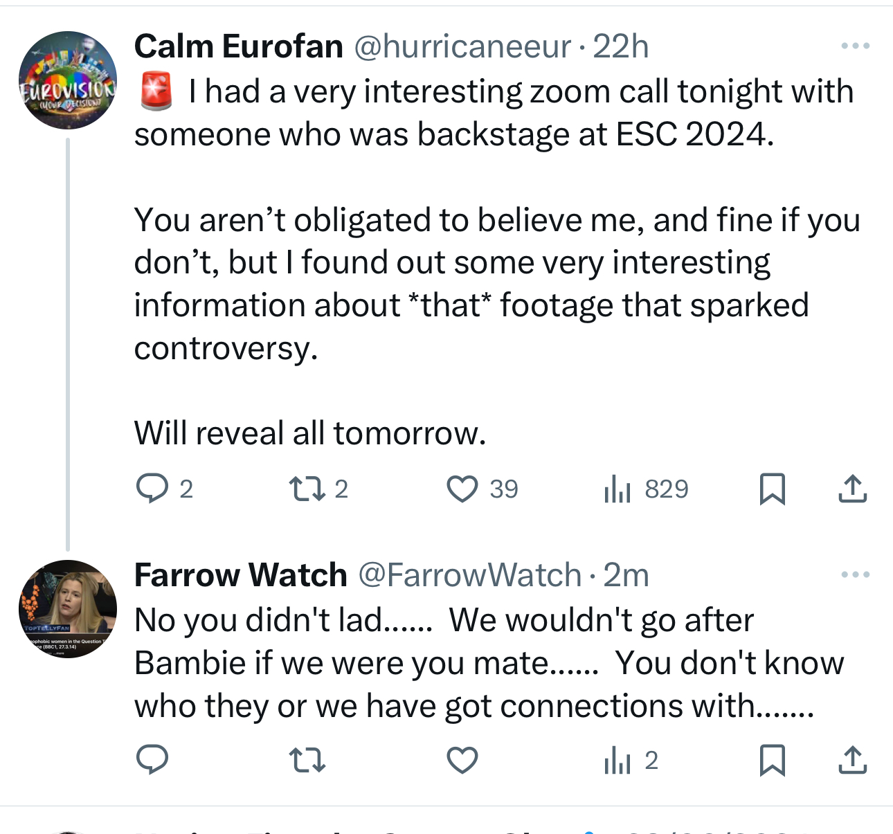Open Calm Eurofan's Eurovision profile picture
Viewport: 893px width, 834px height.
point(68,80)
